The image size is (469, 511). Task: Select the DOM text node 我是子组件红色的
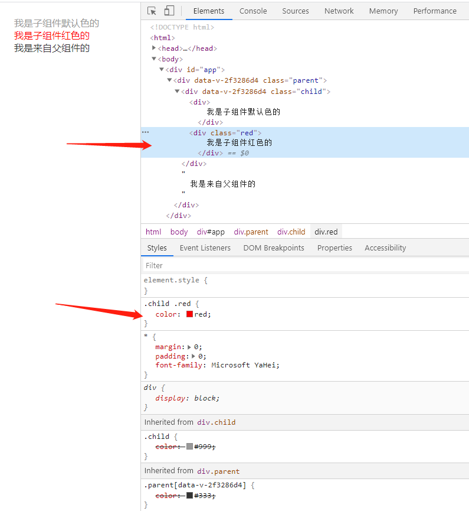click(x=239, y=143)
